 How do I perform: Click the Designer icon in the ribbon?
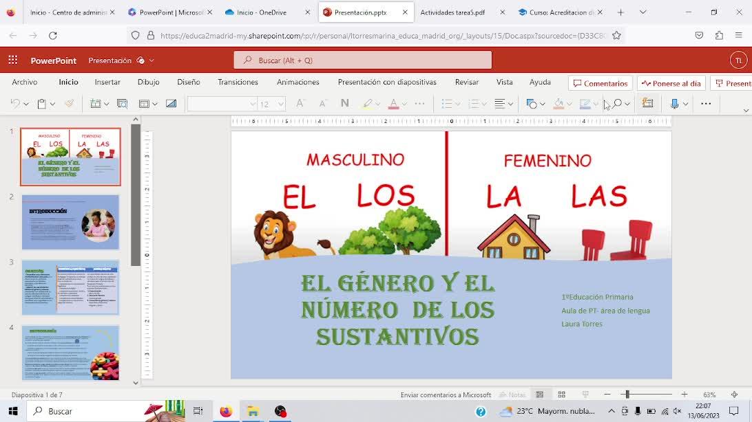coord(647,104)
